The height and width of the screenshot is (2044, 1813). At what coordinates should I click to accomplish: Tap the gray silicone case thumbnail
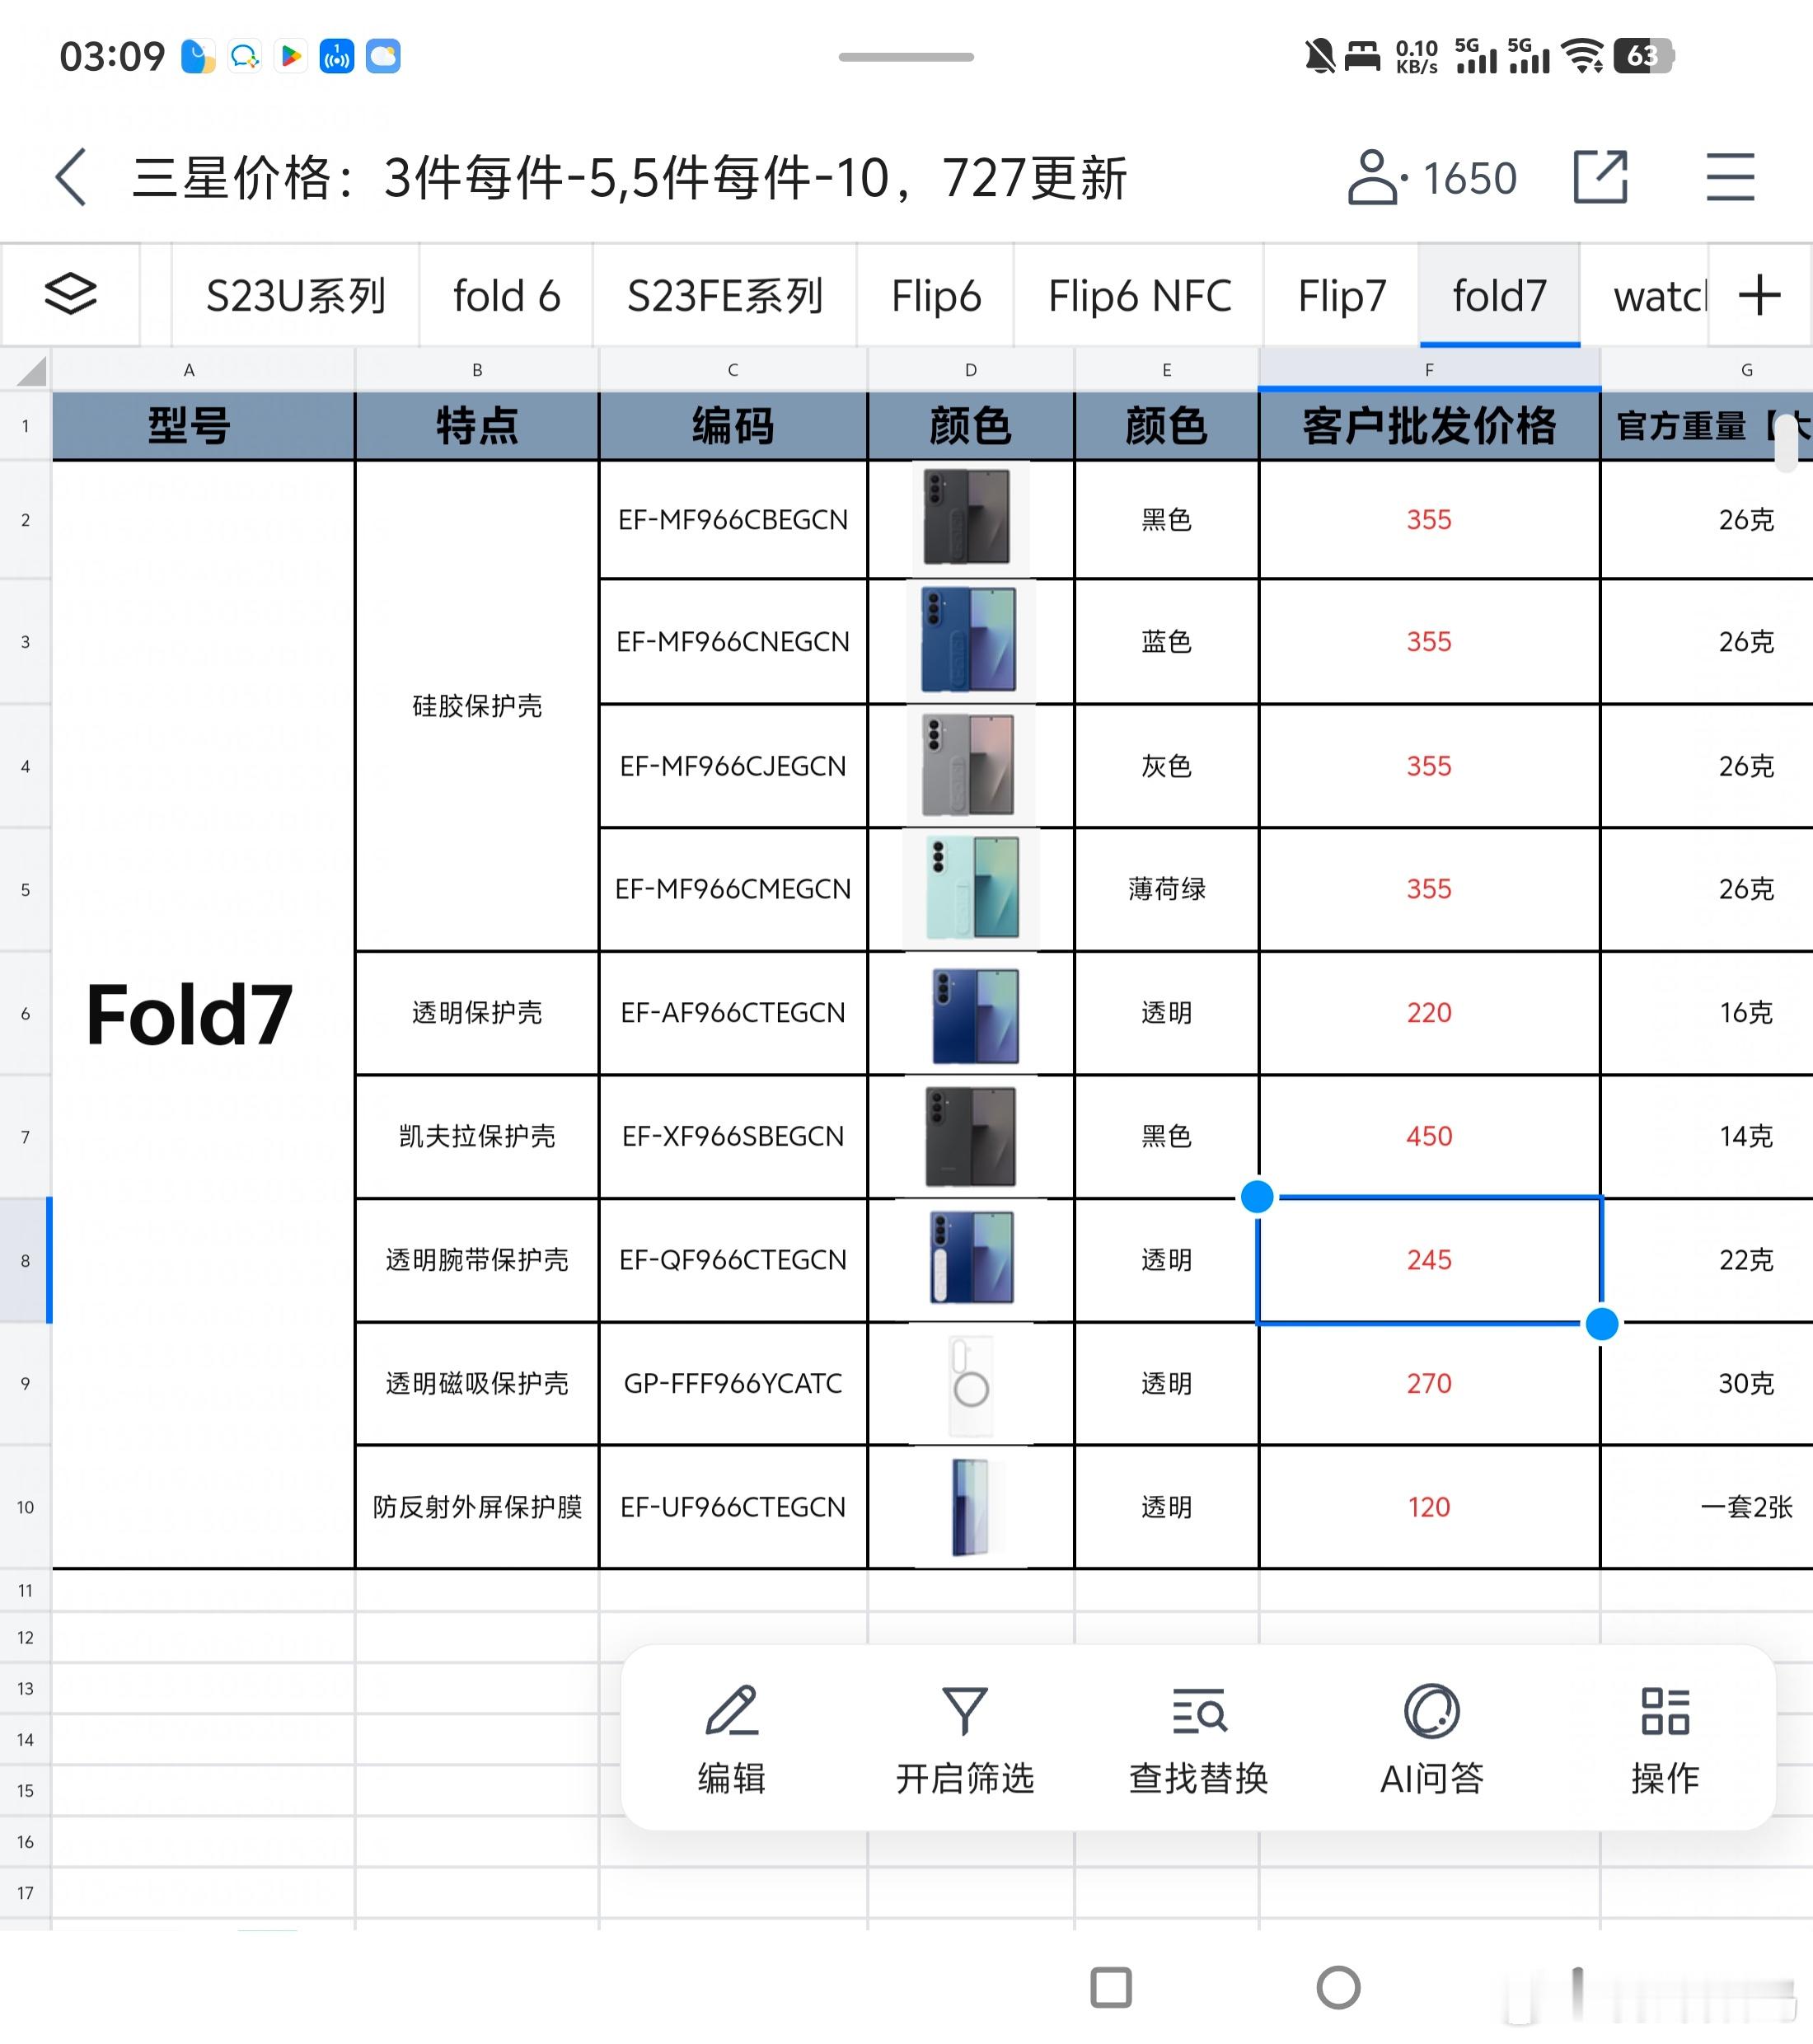click(968, 765)
